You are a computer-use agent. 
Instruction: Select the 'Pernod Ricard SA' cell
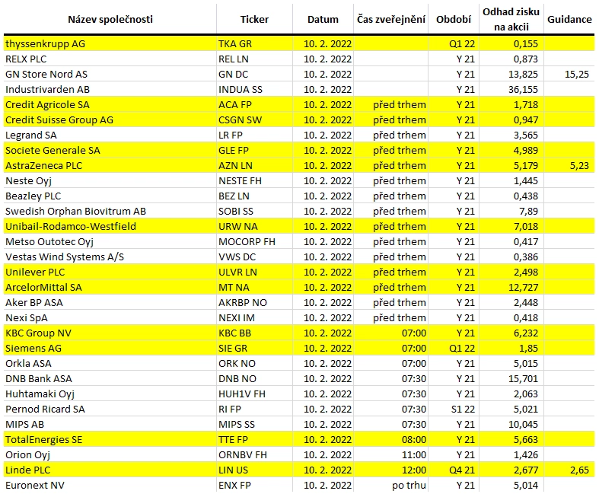pos(110,410)
